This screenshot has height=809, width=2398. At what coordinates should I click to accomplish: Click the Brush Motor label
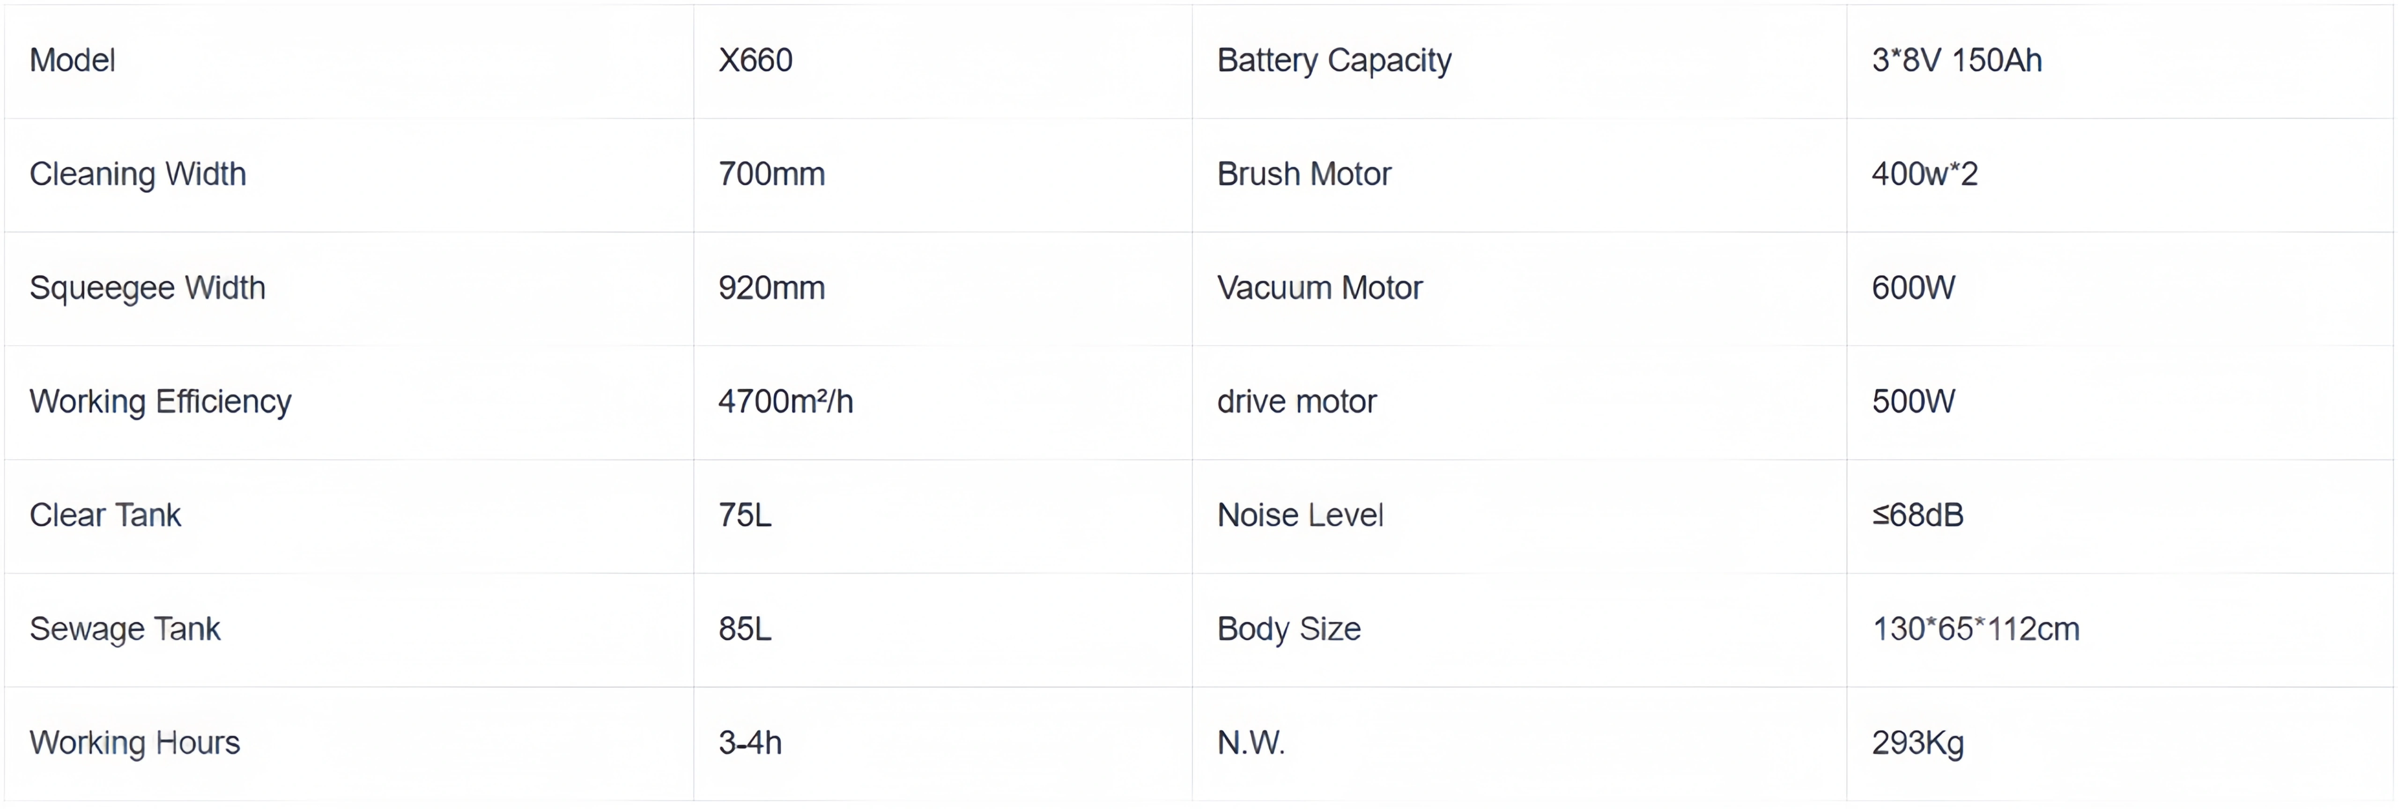click(1304, 174)
